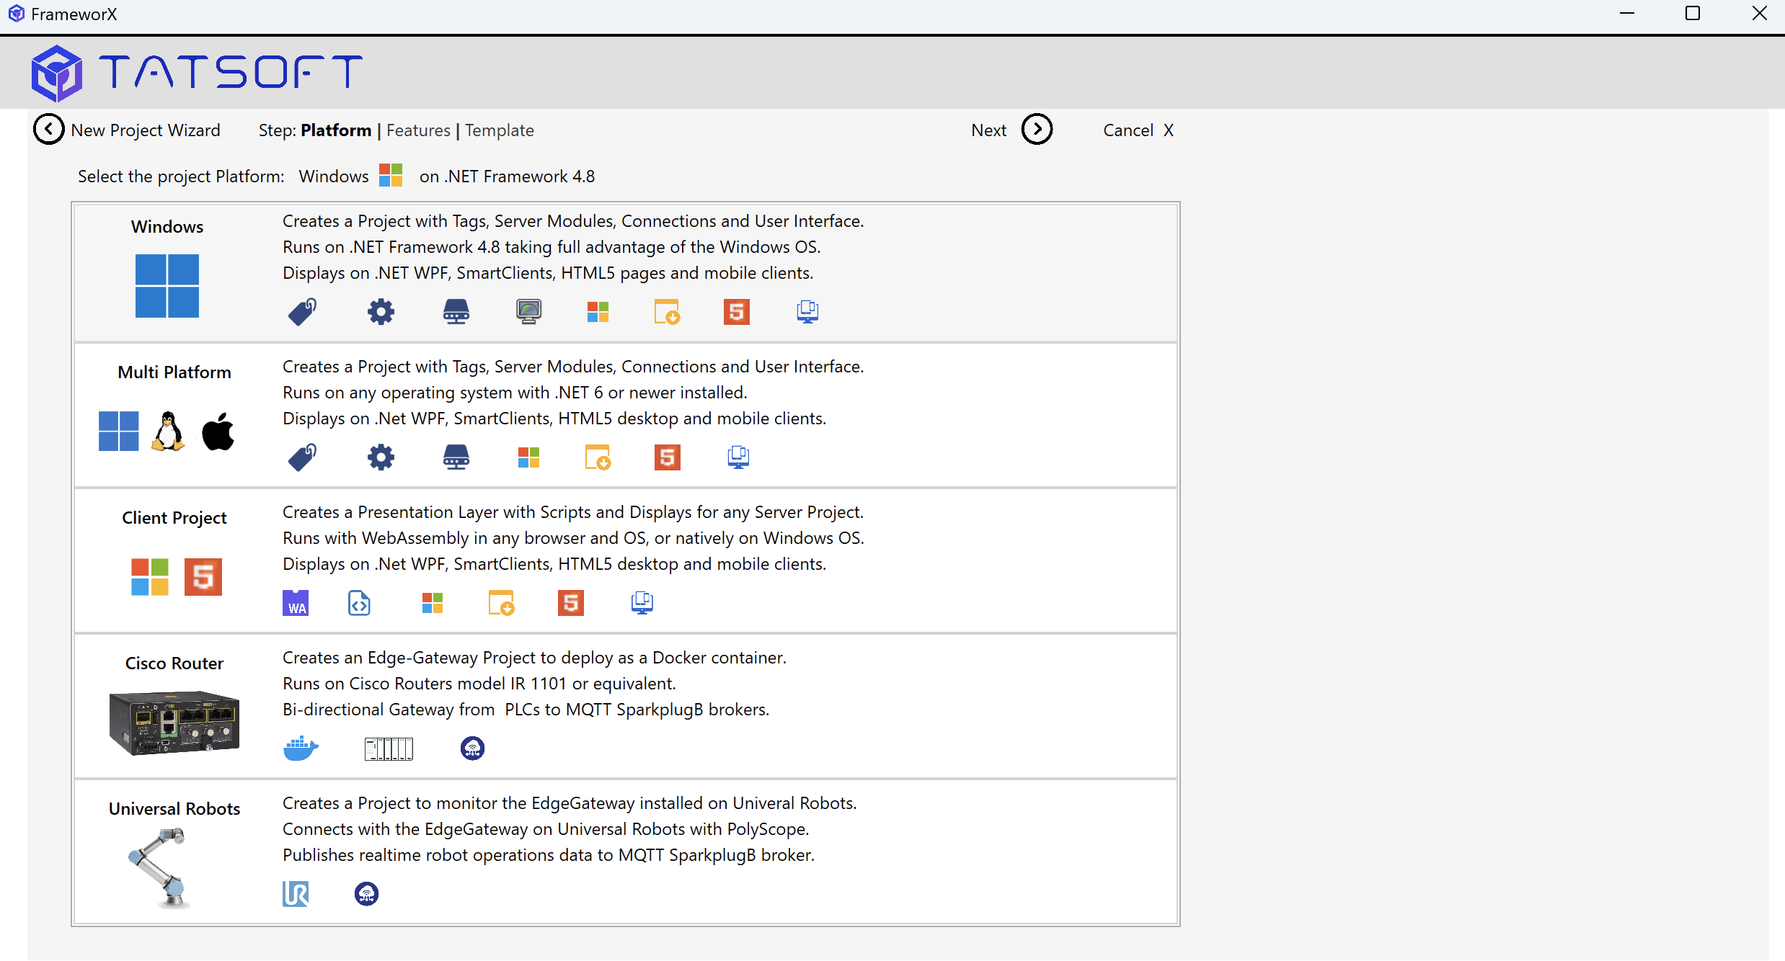Click the PLC rack icon in the Cisco Router row
This screenshot has height=961, width=1785.
[389, 748]
